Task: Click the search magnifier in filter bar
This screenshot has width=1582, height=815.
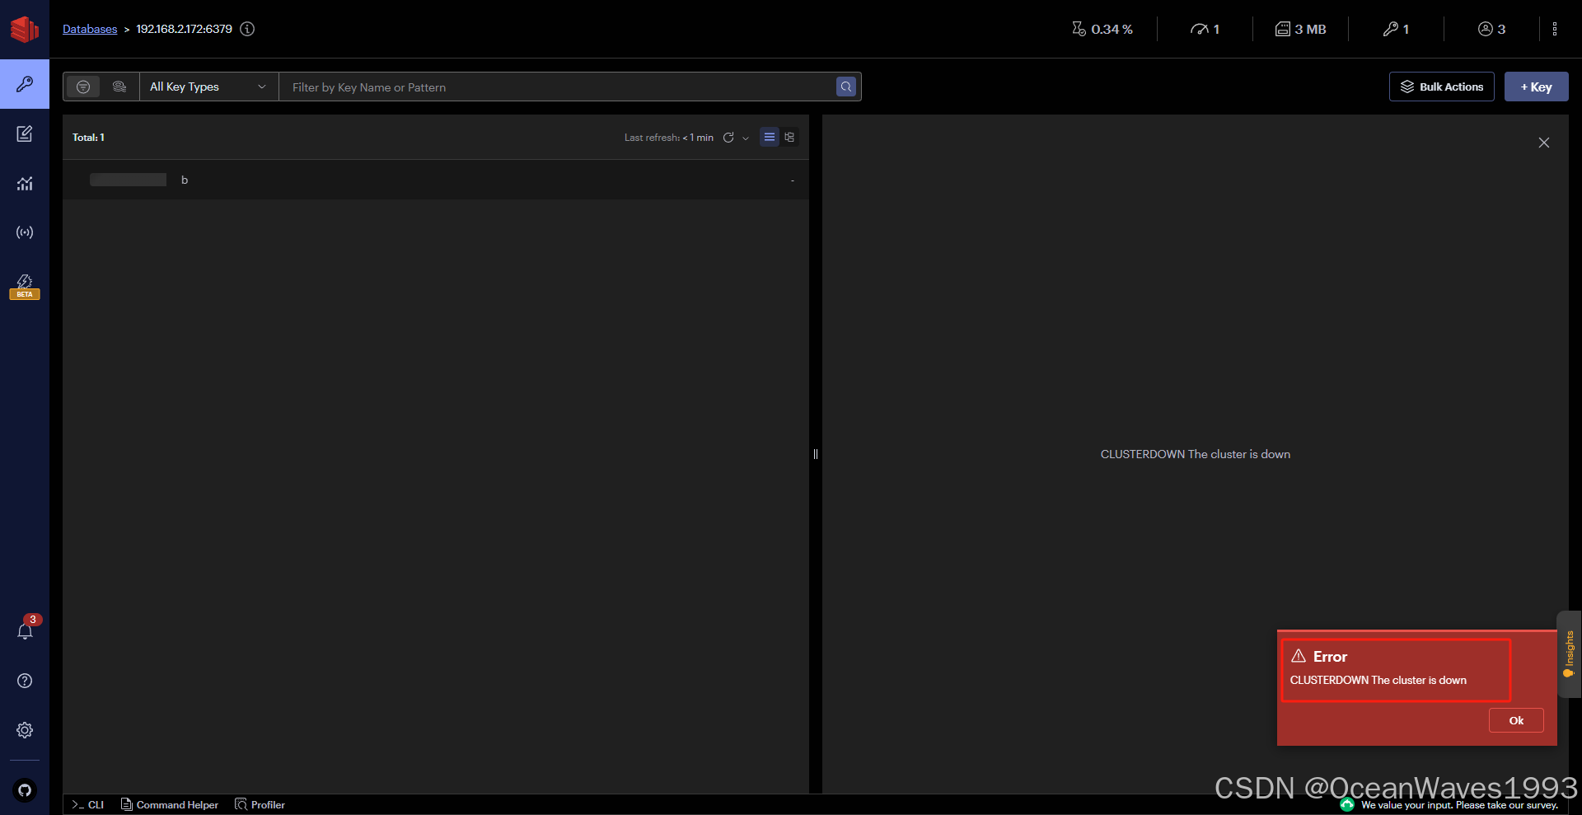Action: coord(845,87)
